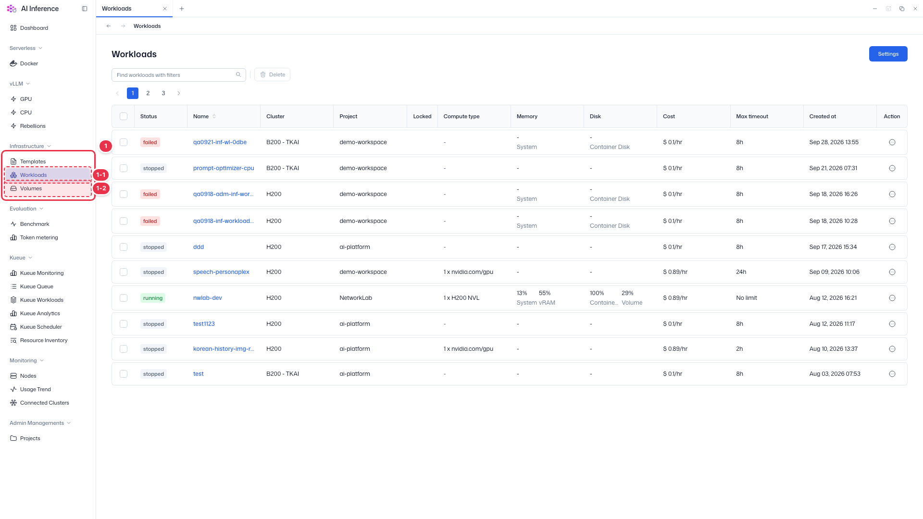Collapse the Infrastructure section
This screenshot has height=519, width=923.
coord(30,146)
